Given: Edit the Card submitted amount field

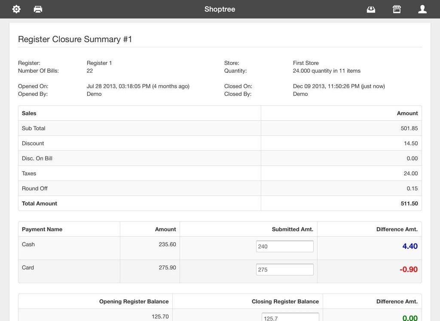Looking at the screenshot, I should tap(284, 269).
